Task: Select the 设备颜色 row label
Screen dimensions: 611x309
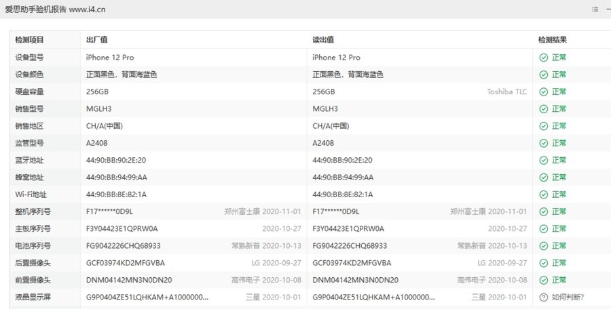Action: click(29, 75)
